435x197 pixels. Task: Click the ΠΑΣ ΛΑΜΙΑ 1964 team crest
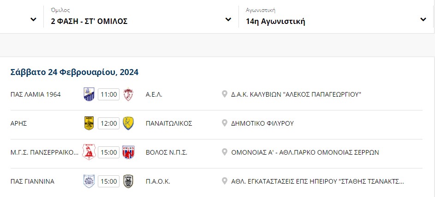89,94
